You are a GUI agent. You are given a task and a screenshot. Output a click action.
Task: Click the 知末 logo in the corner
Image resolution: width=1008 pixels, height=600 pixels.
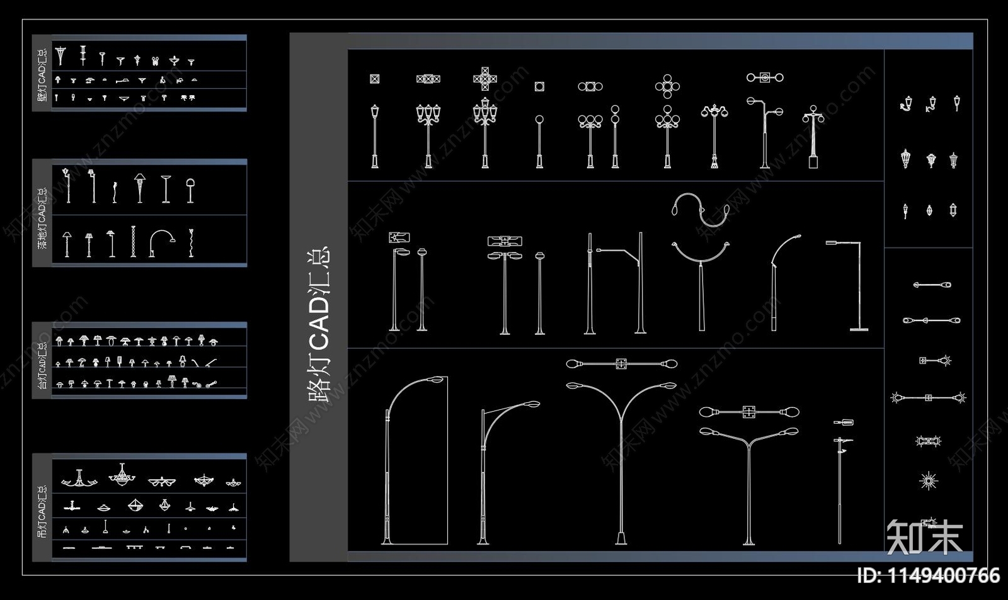coord(924,537)
